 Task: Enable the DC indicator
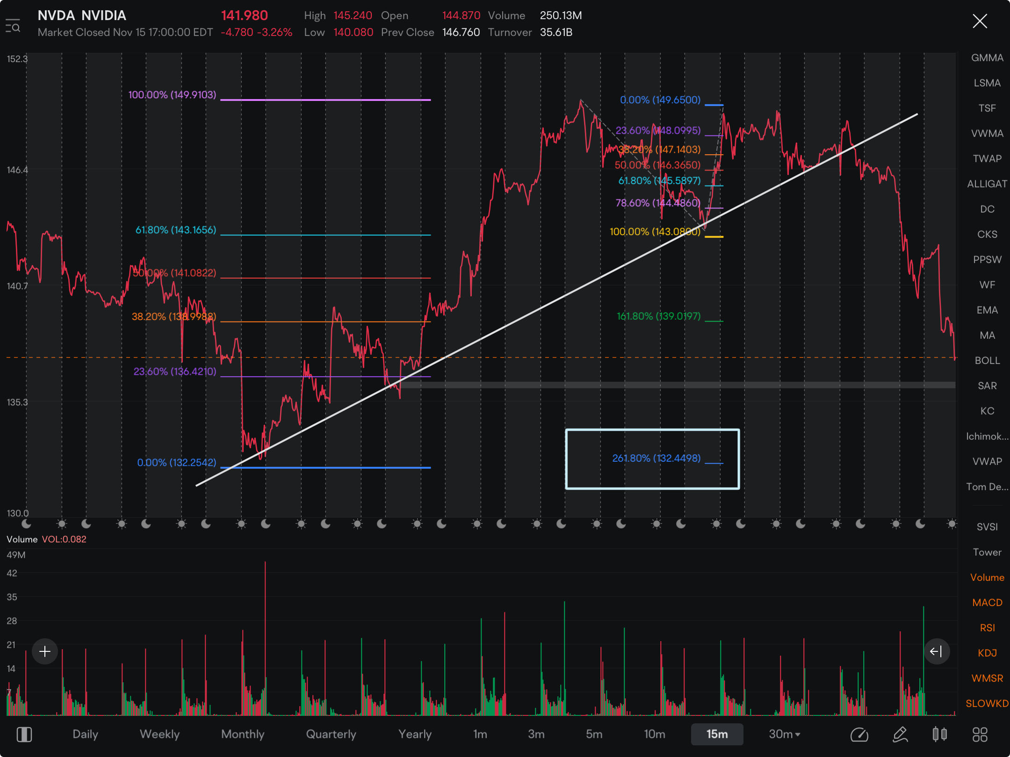pos(987,209)
